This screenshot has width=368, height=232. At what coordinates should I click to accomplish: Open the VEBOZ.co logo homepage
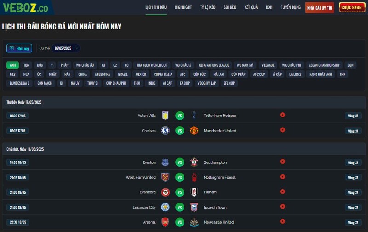(25, 7)
